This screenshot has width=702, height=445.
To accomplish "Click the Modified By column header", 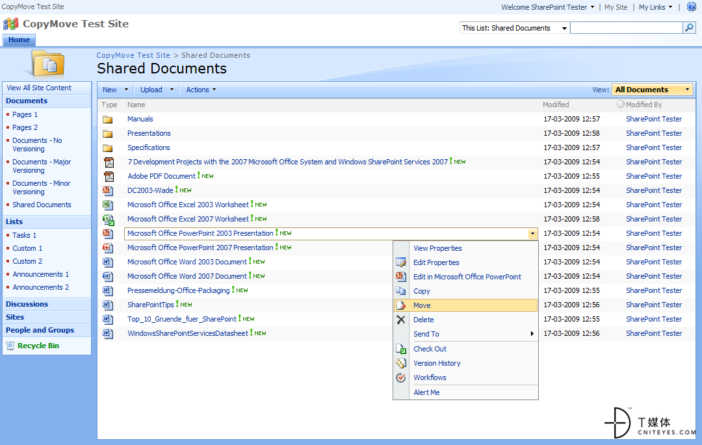I will (x=643, y=105).
